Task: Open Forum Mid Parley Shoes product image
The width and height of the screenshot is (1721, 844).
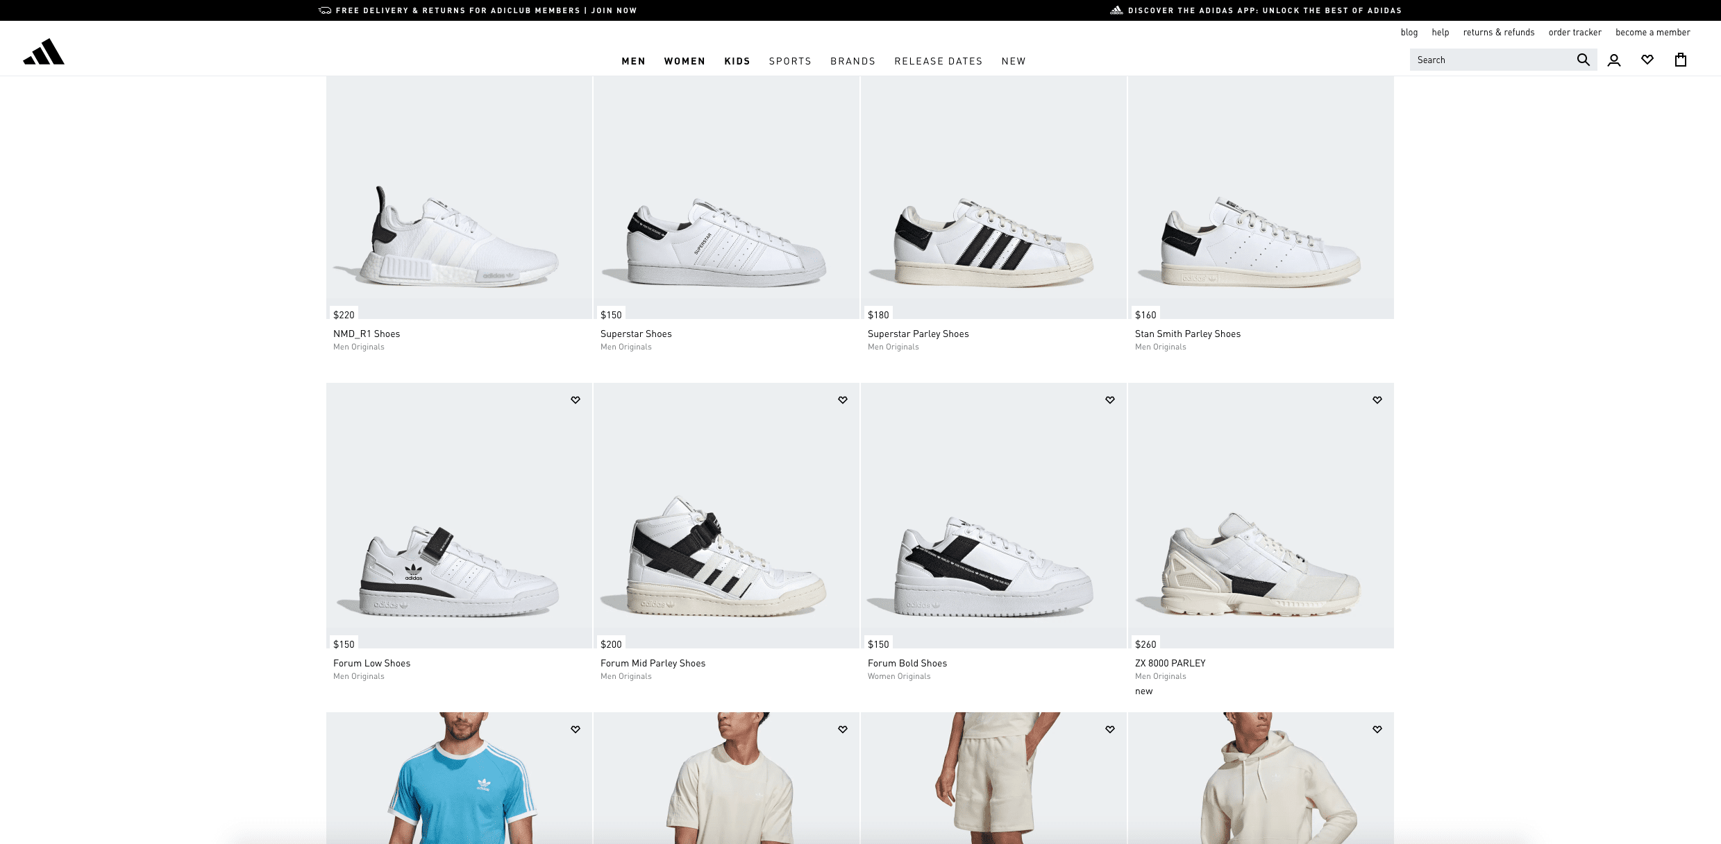Action: pyautogui.click(x=726, y=515)
